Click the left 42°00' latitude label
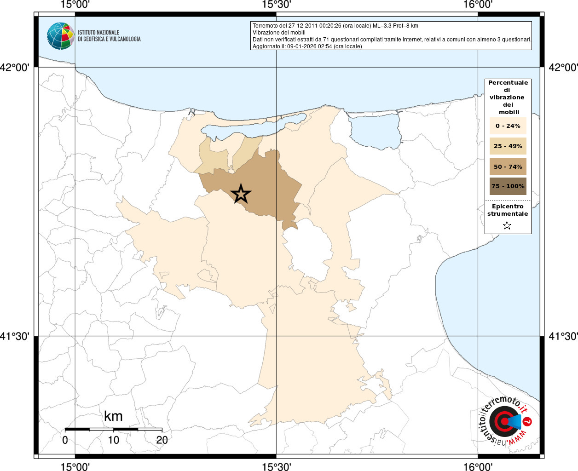The width and height of the screenshot is (578, 471). point(15,68)
